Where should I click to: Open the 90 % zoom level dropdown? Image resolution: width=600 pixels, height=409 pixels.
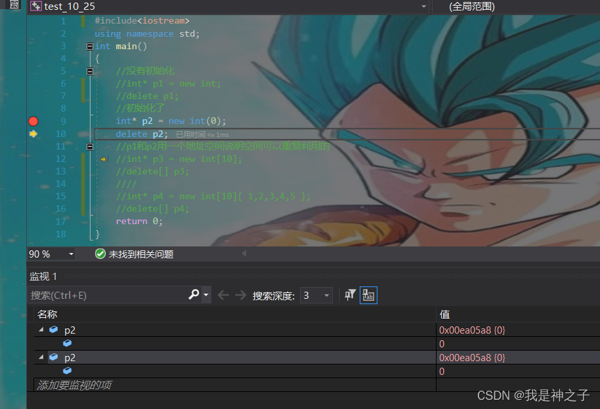pos(71,254)
